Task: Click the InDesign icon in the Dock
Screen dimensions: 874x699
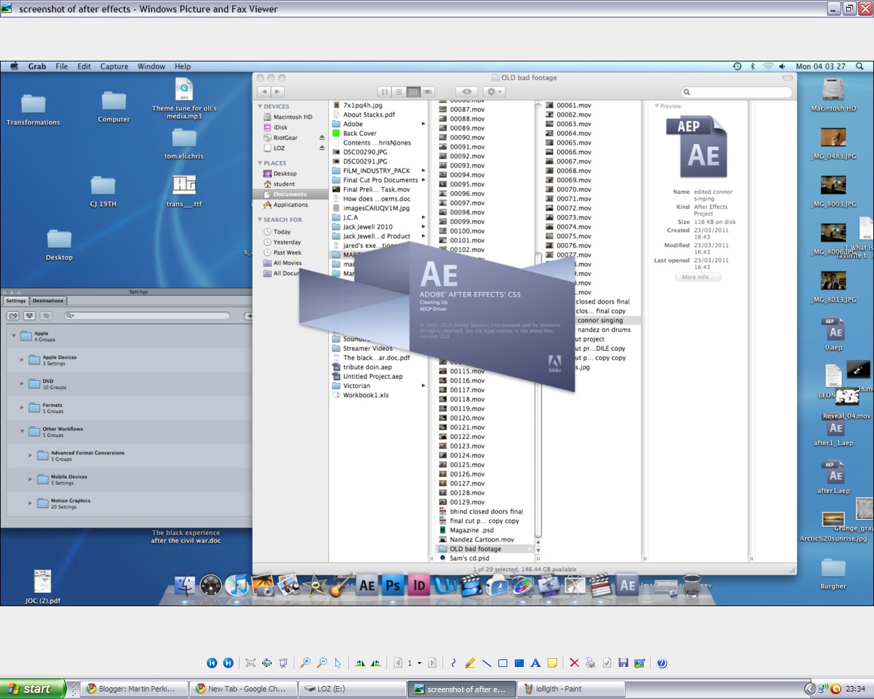Action: pyautogui.click(x=419, y=585)
